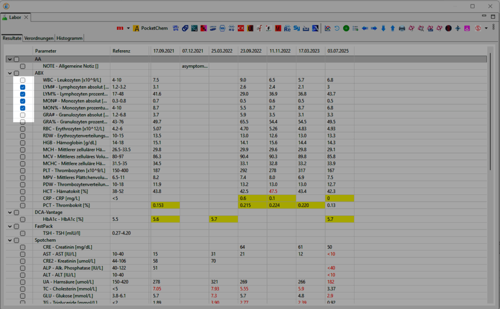Click the blue refresh arrow icon

[337, 28]
